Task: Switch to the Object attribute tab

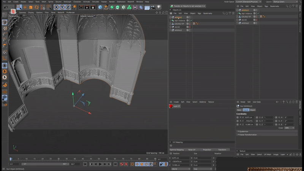Action: click(253, 110)
